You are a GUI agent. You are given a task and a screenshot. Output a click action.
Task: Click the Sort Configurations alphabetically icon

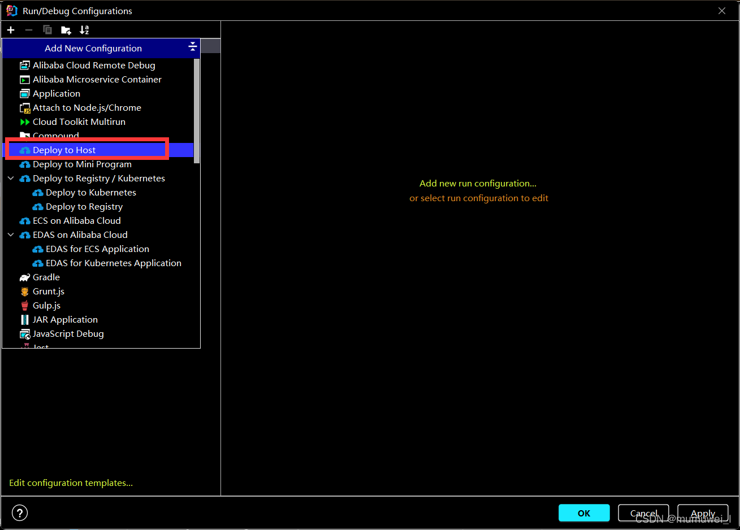coord(84,30)
